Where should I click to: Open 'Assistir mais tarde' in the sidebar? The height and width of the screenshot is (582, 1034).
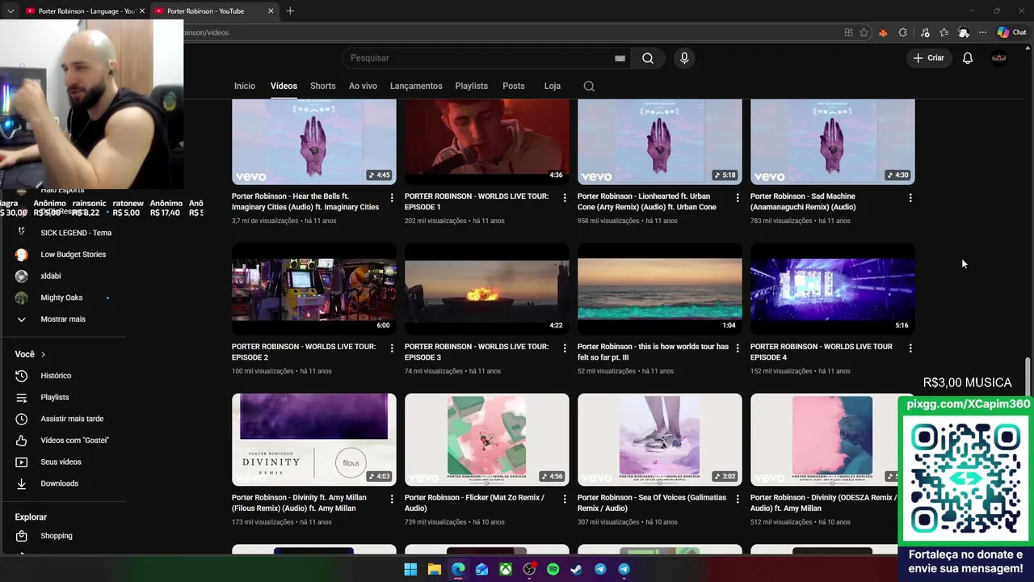pyautogui.click(x=72, y=419)
